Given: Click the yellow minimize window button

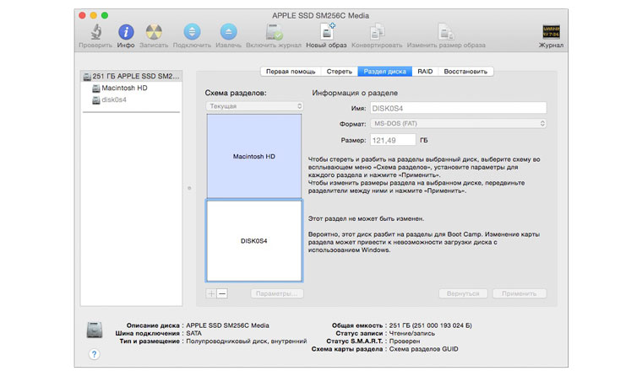Looking at the screenshot, I should pos(94,15).
